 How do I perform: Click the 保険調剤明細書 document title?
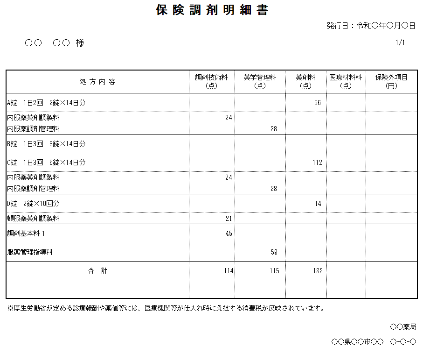(212, 10)
